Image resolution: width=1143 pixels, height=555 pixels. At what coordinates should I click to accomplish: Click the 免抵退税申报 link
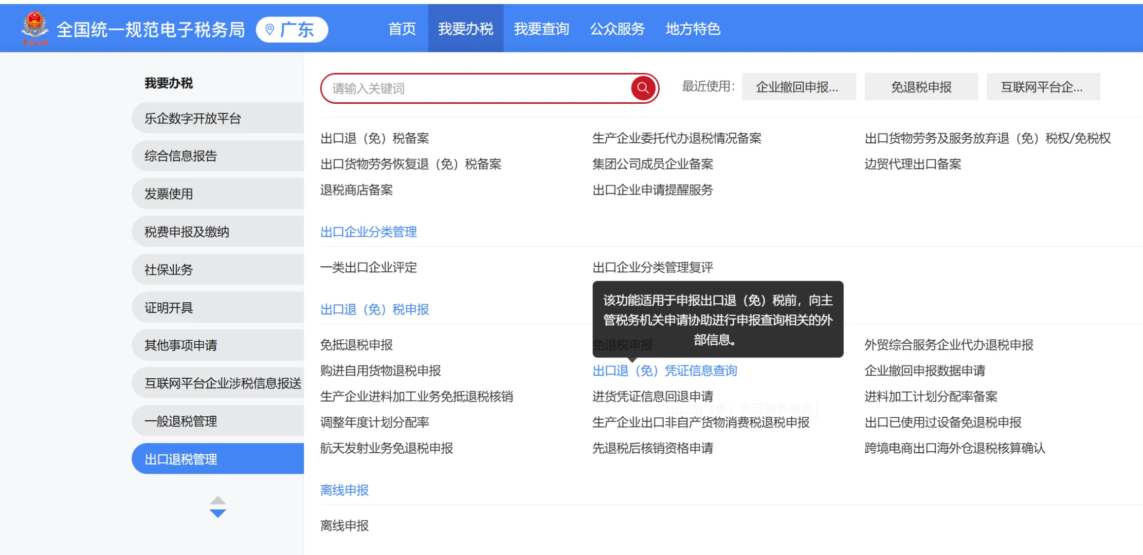[x=356, y=345]
